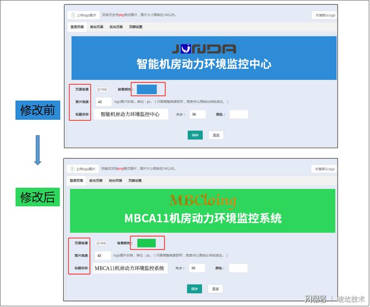Click 上传logo图片 in the 修改前 screenshot
This screenshot has height=307, width=370.
click(x=84, y=15)
